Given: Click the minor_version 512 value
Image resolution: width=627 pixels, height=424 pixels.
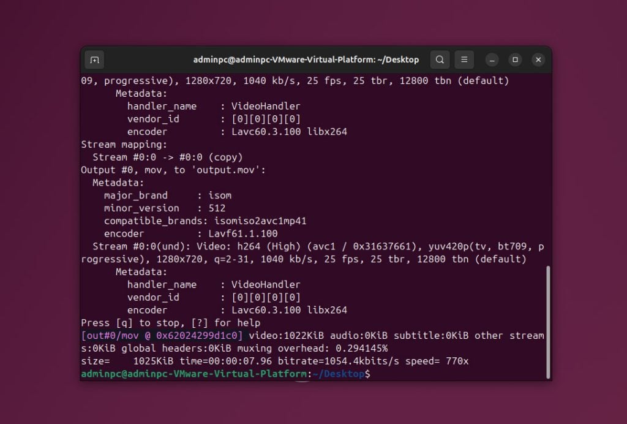Looking at the screenshot, I should coord(217,208).
